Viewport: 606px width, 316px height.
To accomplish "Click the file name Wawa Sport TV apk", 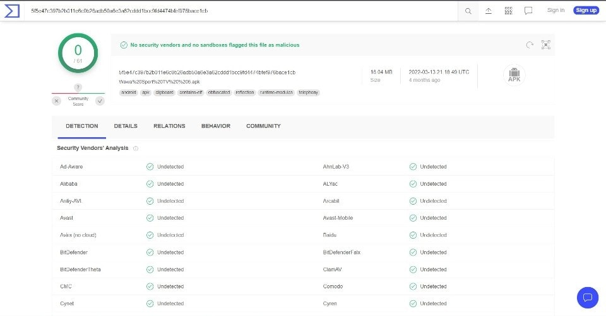I will [159, 82].
